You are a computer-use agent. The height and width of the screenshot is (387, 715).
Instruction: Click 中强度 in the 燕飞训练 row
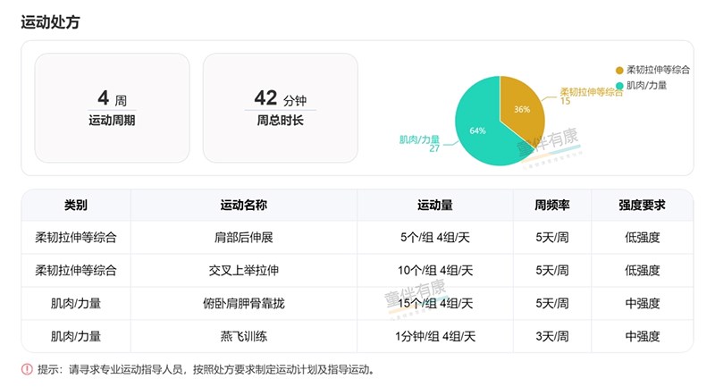(x=642, y=336)
